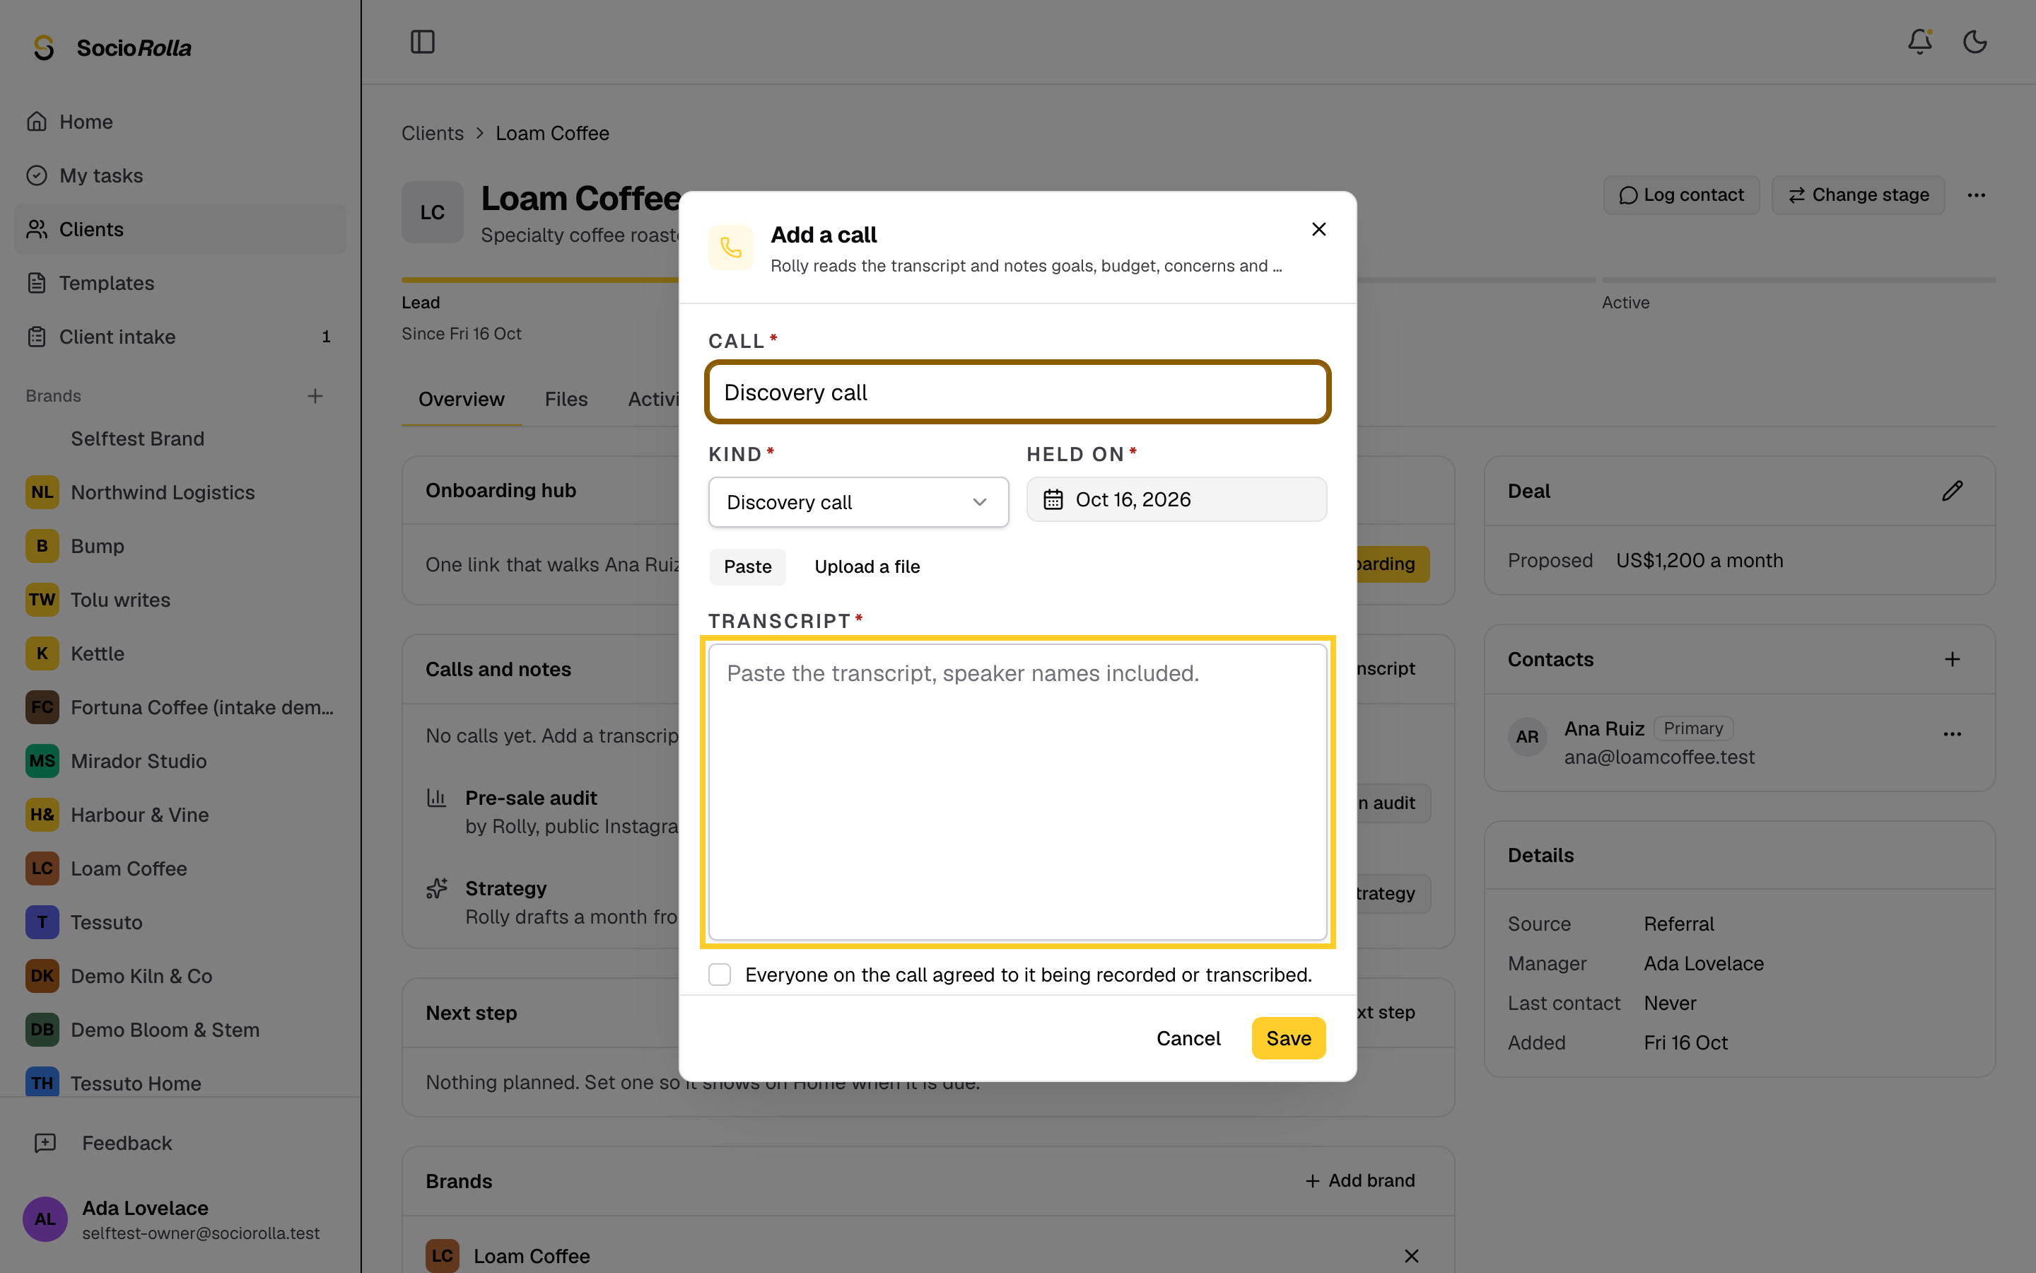Screen dimensions: 2036x1273
Task: Select Demo Bloom & Stem brand
Action: [x=180, y=1030]
